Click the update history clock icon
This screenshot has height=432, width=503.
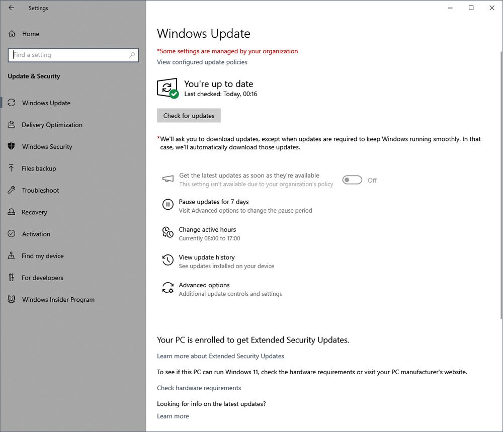point(168,260)
